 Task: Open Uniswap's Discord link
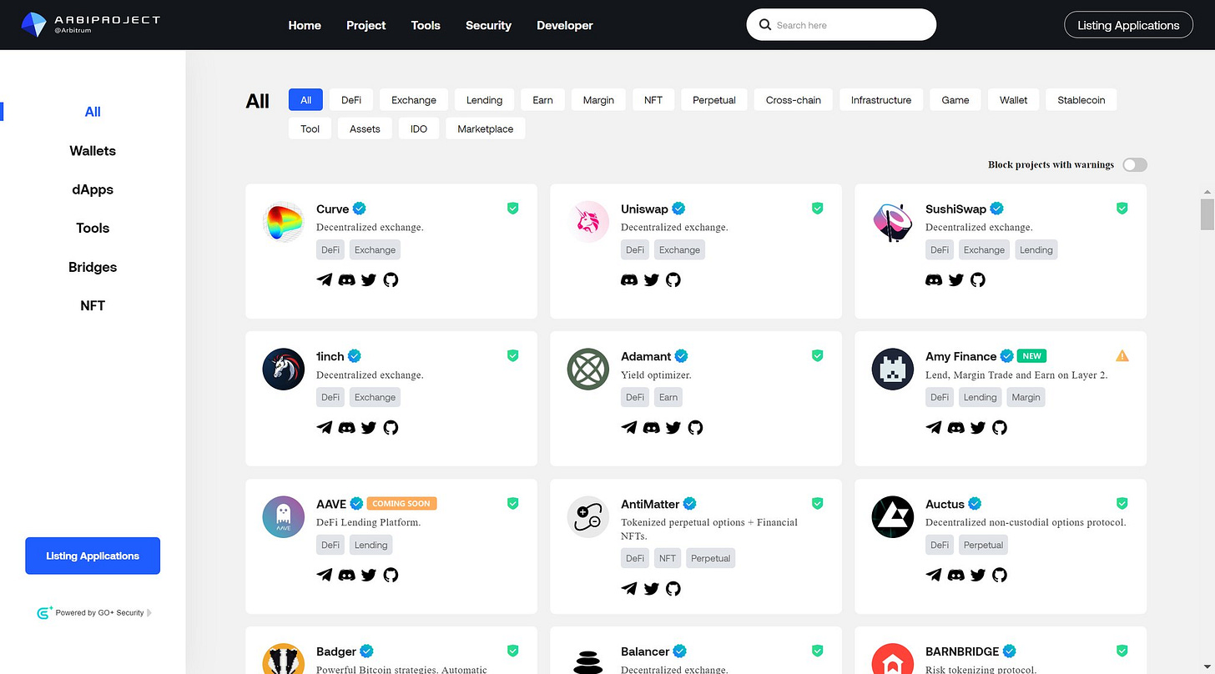[x=629, y=279]
